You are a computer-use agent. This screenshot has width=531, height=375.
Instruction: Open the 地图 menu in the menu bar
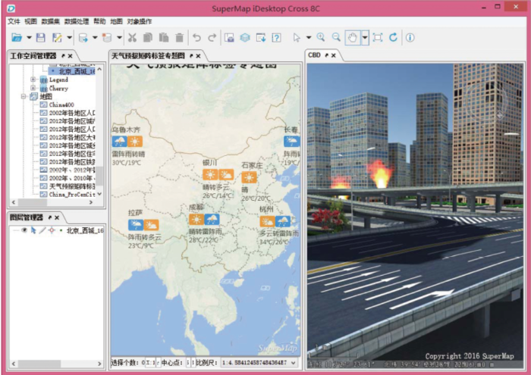point(116,21)
